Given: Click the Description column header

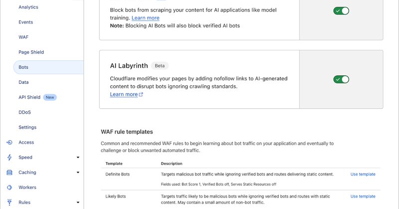Looking at the screenshot, I should (x=172, y=164).
